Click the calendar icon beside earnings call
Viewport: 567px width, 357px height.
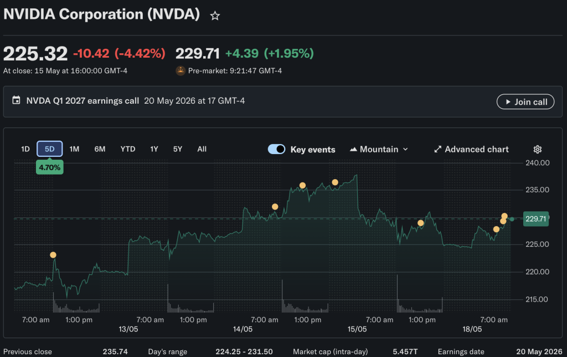click(16, 100)
